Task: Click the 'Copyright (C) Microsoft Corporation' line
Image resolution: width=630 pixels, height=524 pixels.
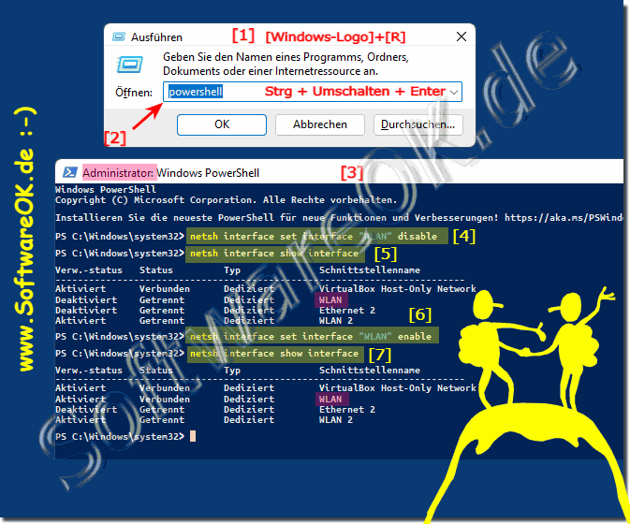Action: (227, 200)
